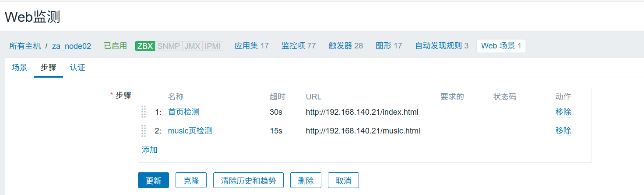Click the 动作 column header
Screen dimensions: 644x195
563,97
